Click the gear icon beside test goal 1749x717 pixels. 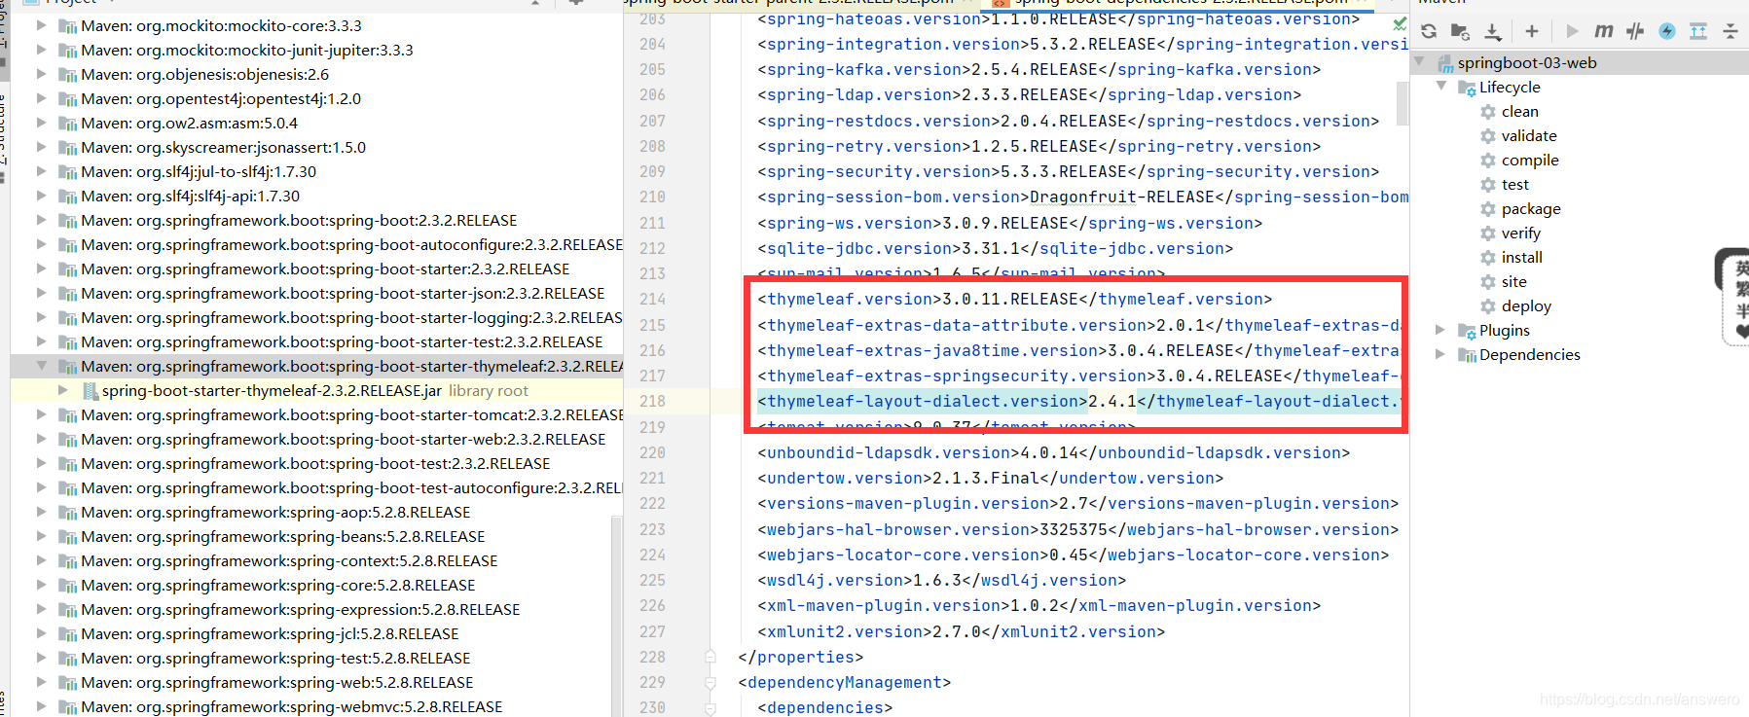click(x=1488, y=185)
